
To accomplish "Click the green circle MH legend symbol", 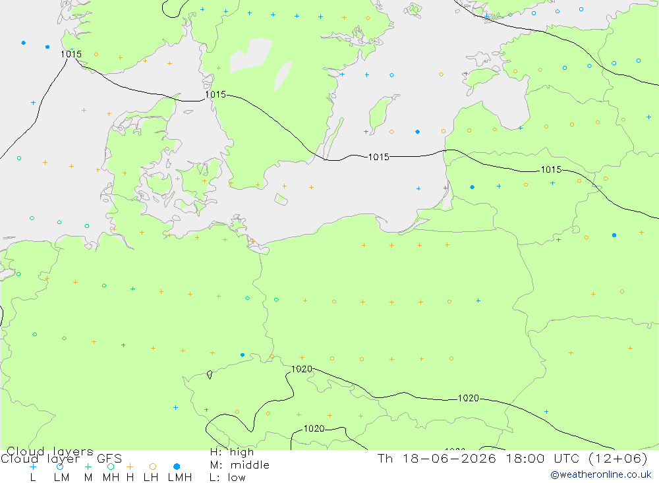I will (111, 467).
